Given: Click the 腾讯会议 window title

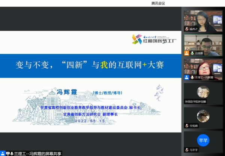Looking at the screenshot, I should point(158,3).
